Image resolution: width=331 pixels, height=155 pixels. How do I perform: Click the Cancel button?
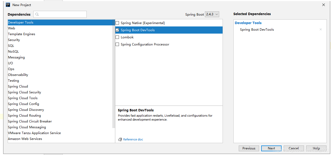point(294,148)
